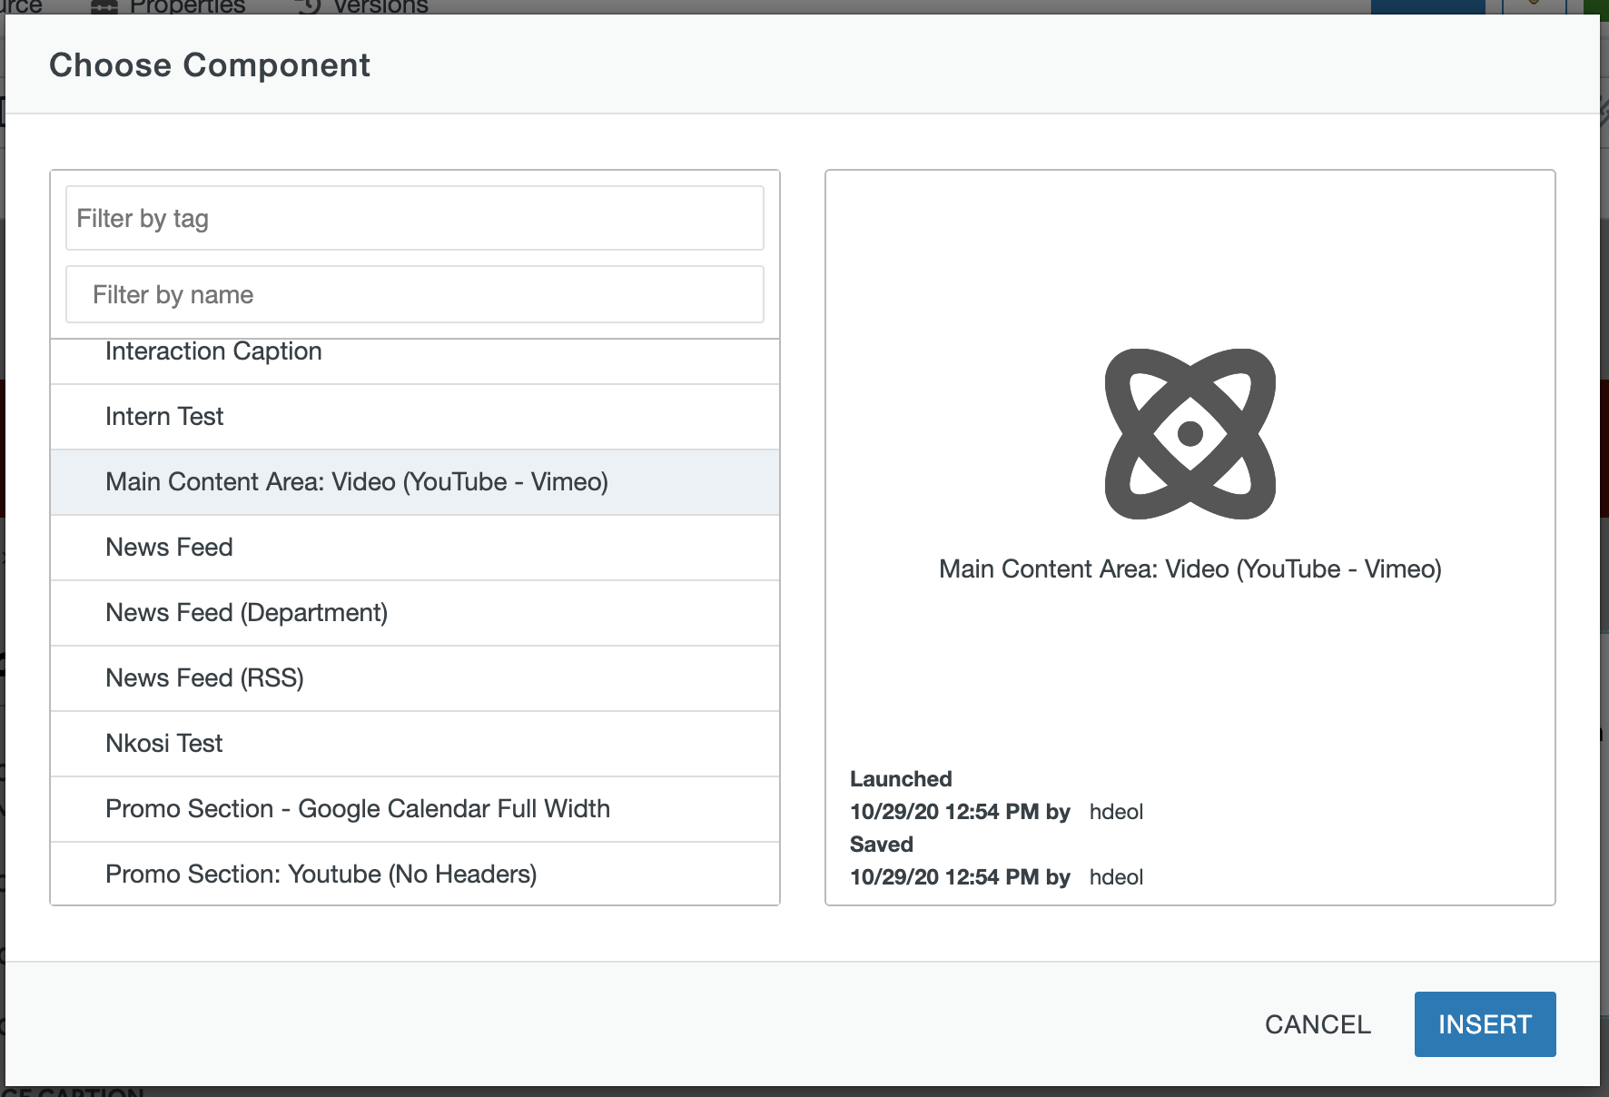Select the News Feed component
Image resolution: width=1609 pixels, height=1097 pixels.
pyautogui.click(x=414, y=547)
